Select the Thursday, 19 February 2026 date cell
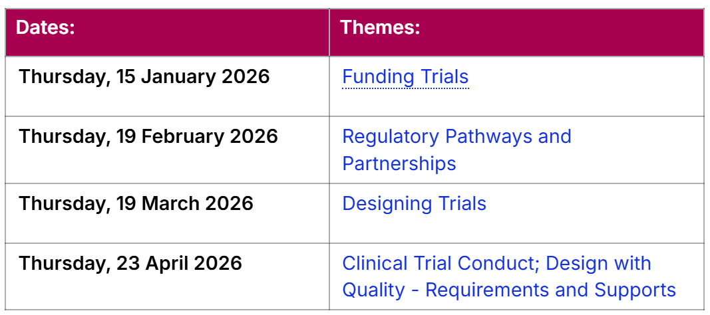Viewport: 710px width, 315px height. pyautogui.click(x=148, y=136)
